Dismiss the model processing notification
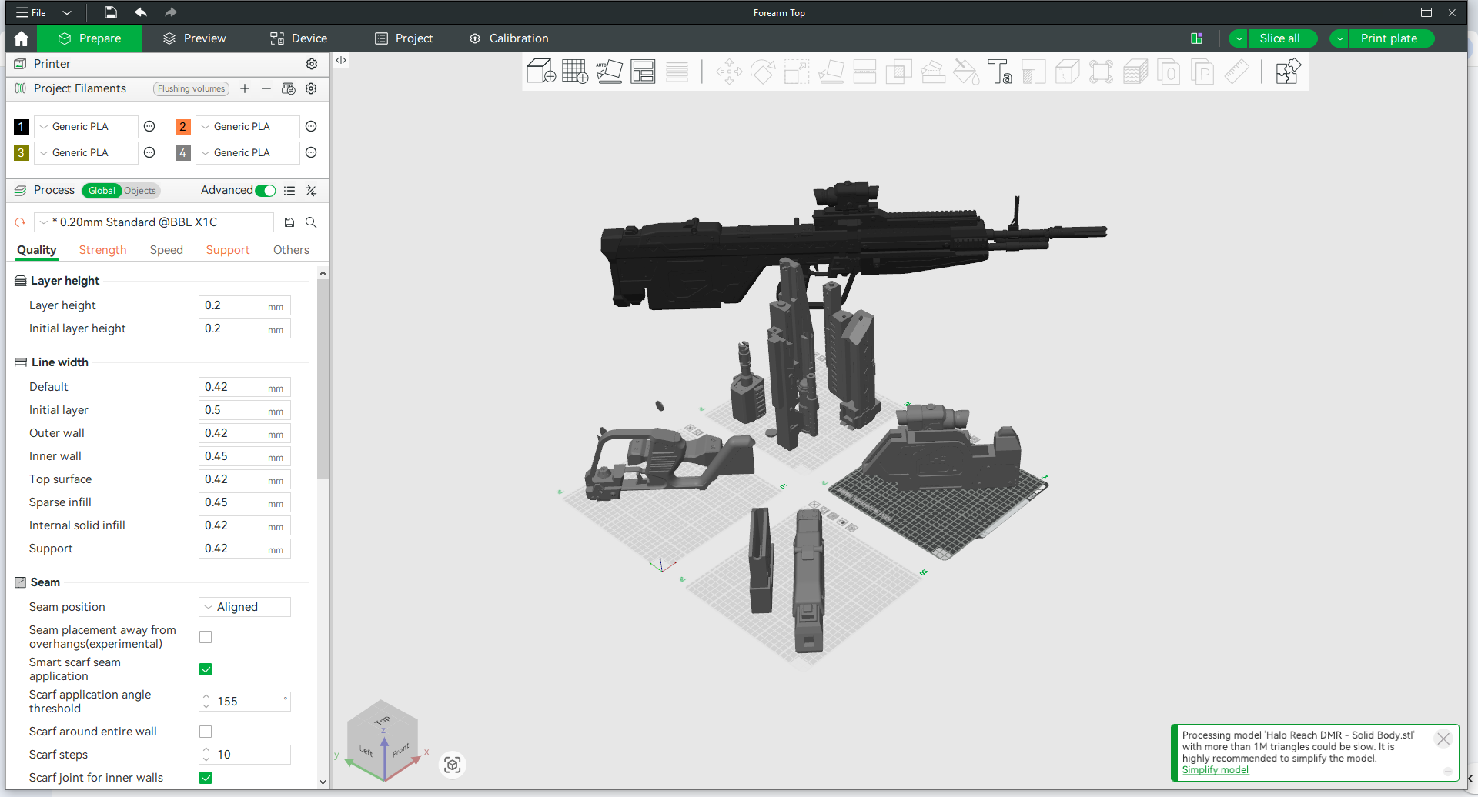The height and width of the screenshot is (797, 1478). click(x=1443, y=739)
